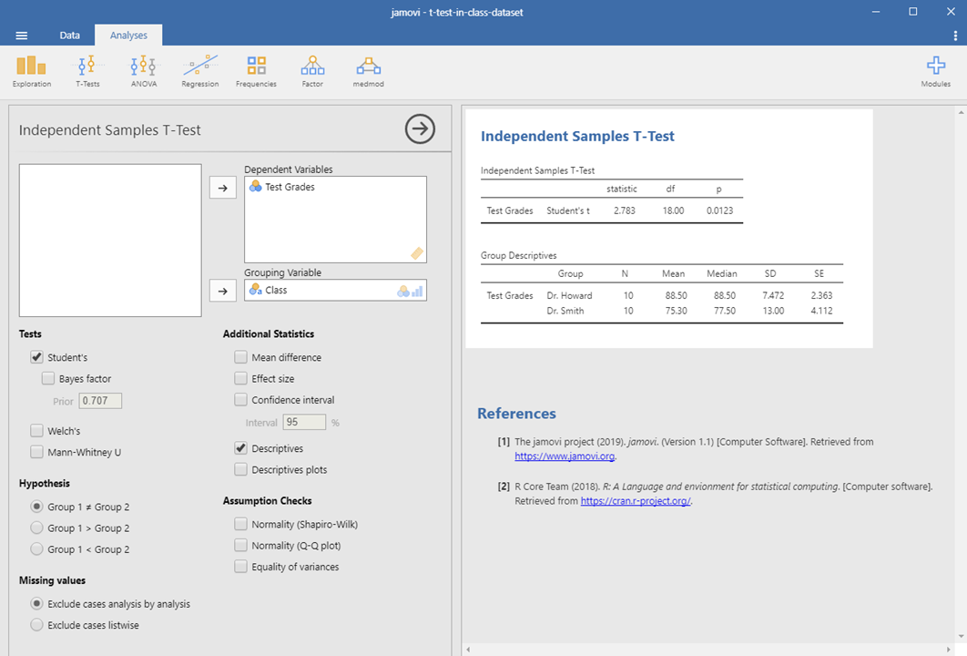Collapse the T-Test options with the arrow

tap(419, 128)
